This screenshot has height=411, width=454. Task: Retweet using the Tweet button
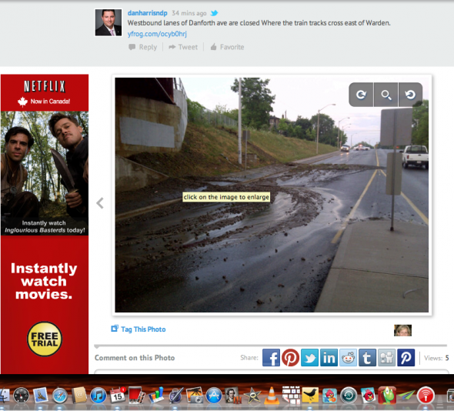pos(183,47)
